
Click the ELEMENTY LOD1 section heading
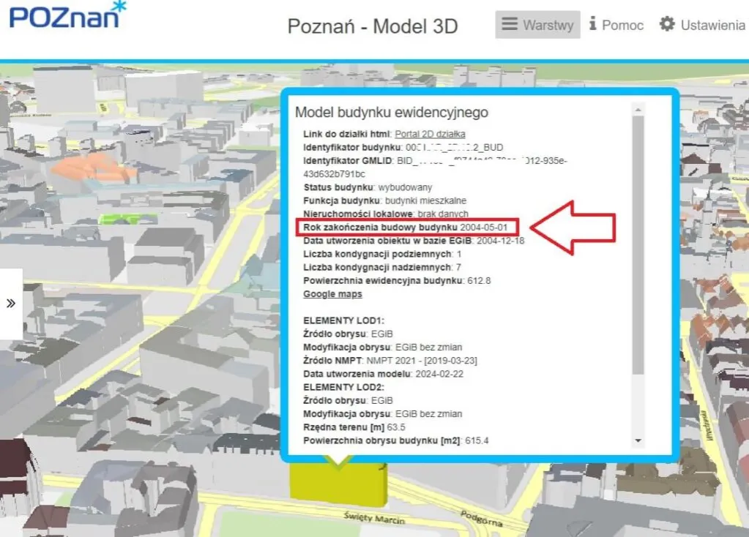[343, 320]
